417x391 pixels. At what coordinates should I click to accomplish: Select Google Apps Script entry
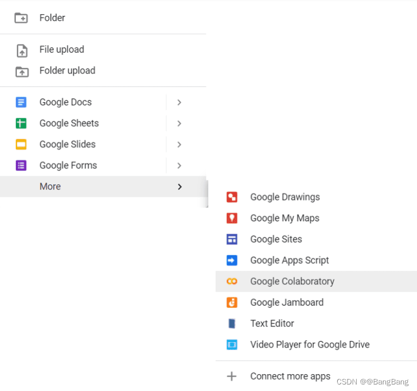pos(316,260)
